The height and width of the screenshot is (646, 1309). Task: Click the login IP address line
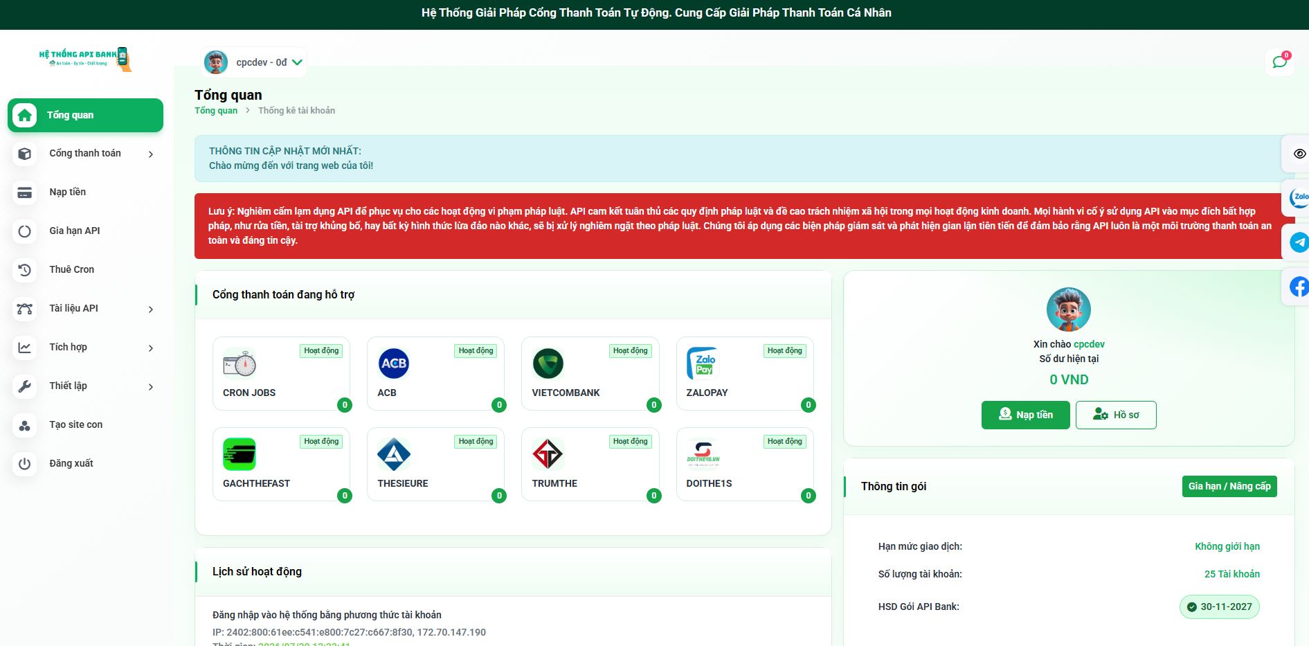click(349, 632)
